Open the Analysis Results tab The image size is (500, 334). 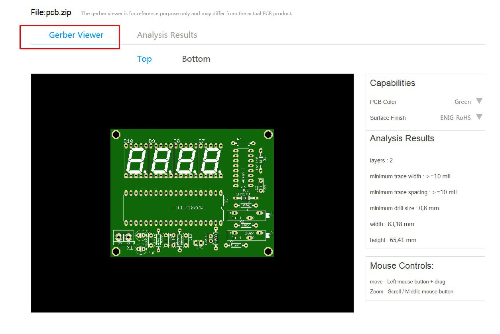tap(167, 35)
